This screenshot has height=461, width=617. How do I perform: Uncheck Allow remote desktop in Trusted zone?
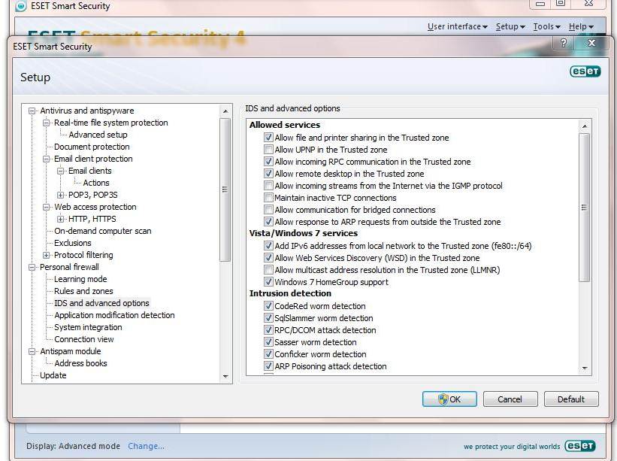click(x=268, y=174)
